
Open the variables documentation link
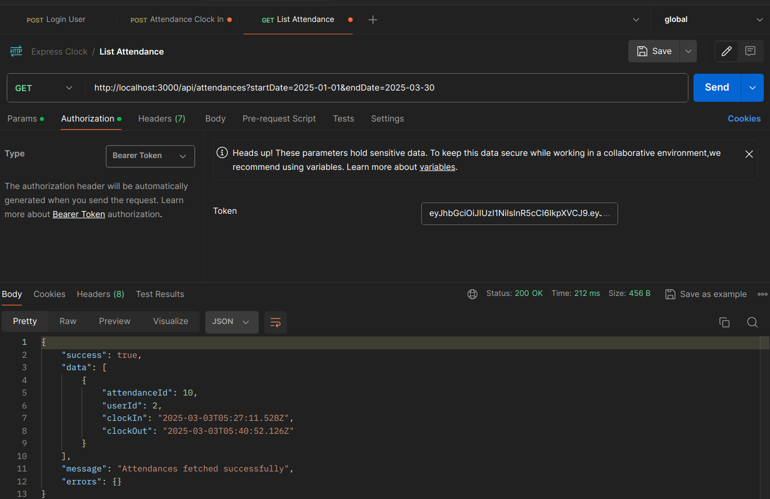437,167
